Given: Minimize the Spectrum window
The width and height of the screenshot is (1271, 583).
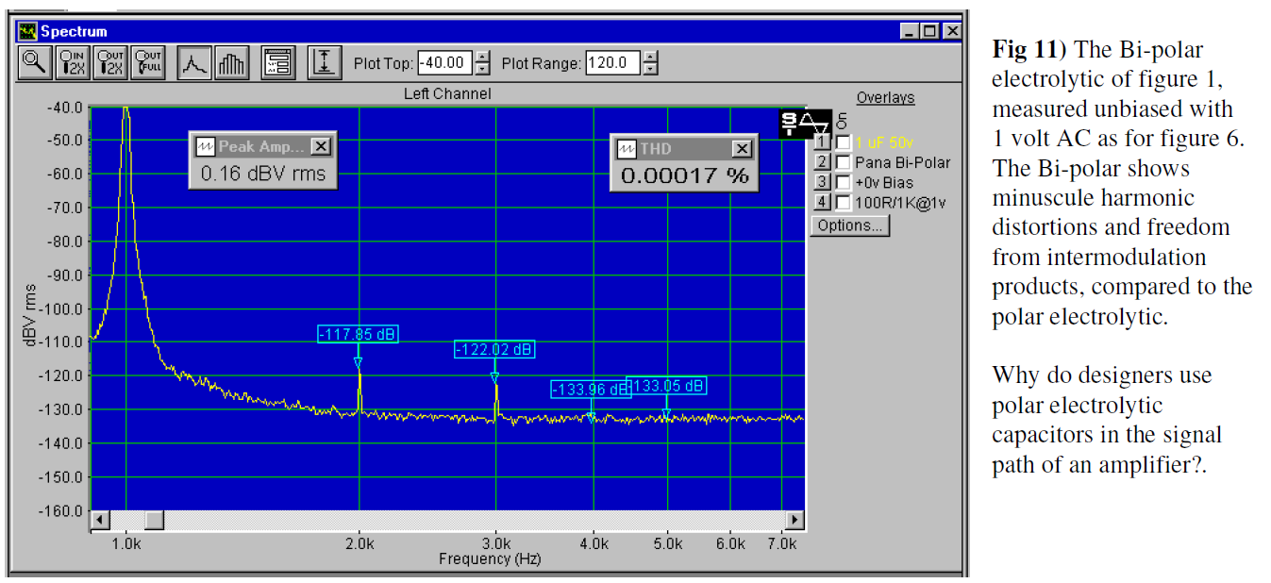Looking at the screenshot, I should (x=911, y=31).
